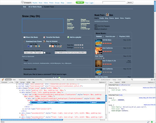Click the round icon fourth under Blog This To
Screen dimensions: 156x123
tap(58, 46)
